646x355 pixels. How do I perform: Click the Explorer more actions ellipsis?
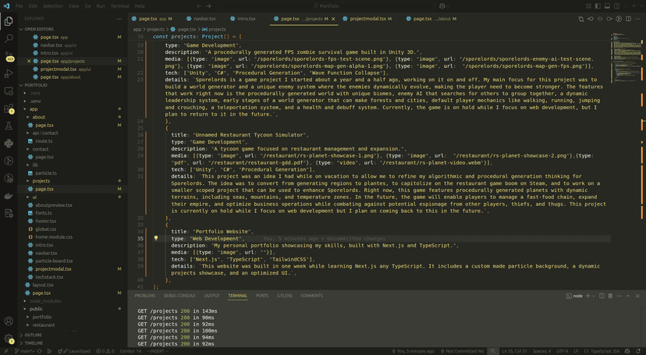119,19
